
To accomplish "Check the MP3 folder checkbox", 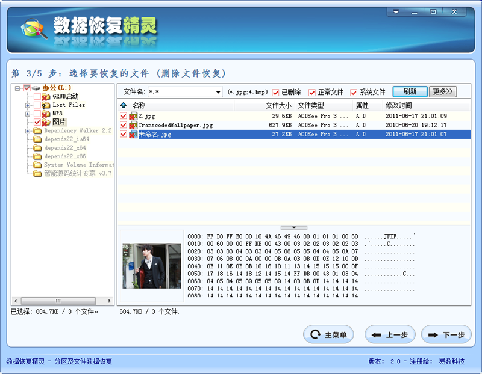I will [x=37, y=114].
